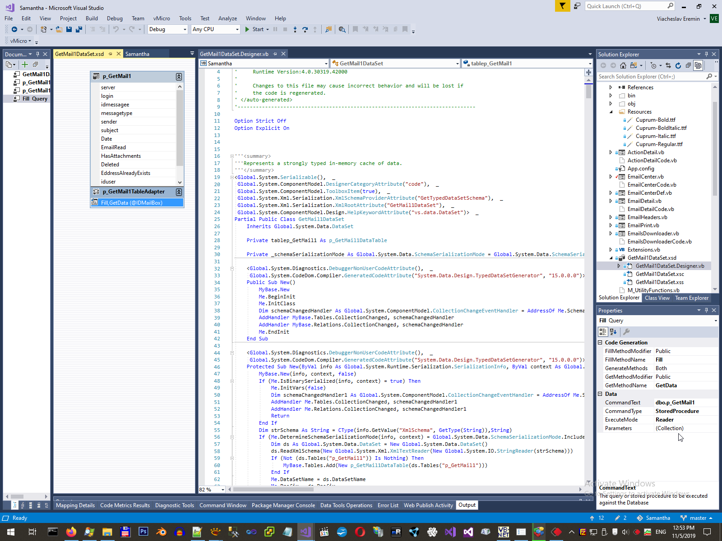The width and height of the screenshot is (722, 541).
Task: Click the Start debugging play button
Action: click(247, 29)
